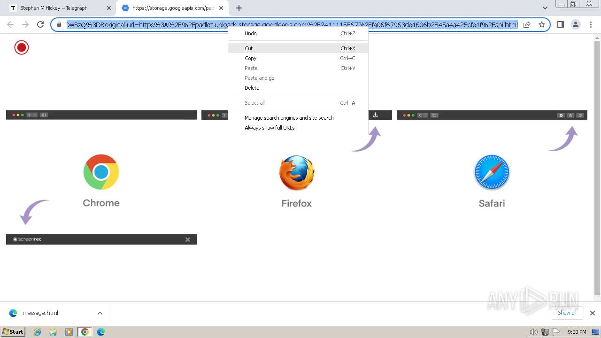Click the Chrome label text
601x338 pixels.
tap(101, 203)
